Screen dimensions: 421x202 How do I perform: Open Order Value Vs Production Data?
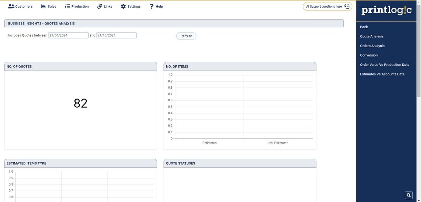(x=385, y=65)
